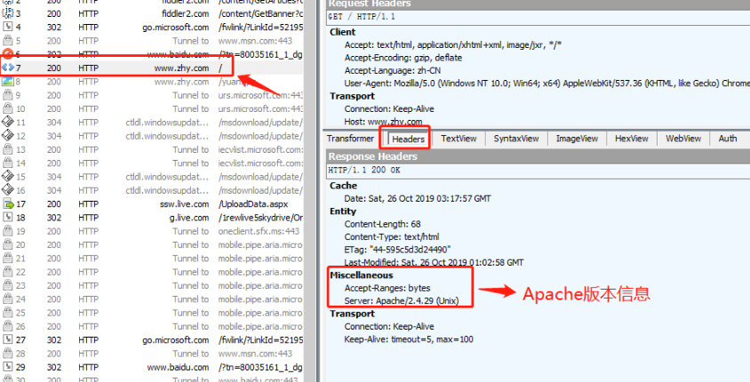Click the 304 cached icon of session 11
Screen dimensions: 750x382
(x=8, y=123)
